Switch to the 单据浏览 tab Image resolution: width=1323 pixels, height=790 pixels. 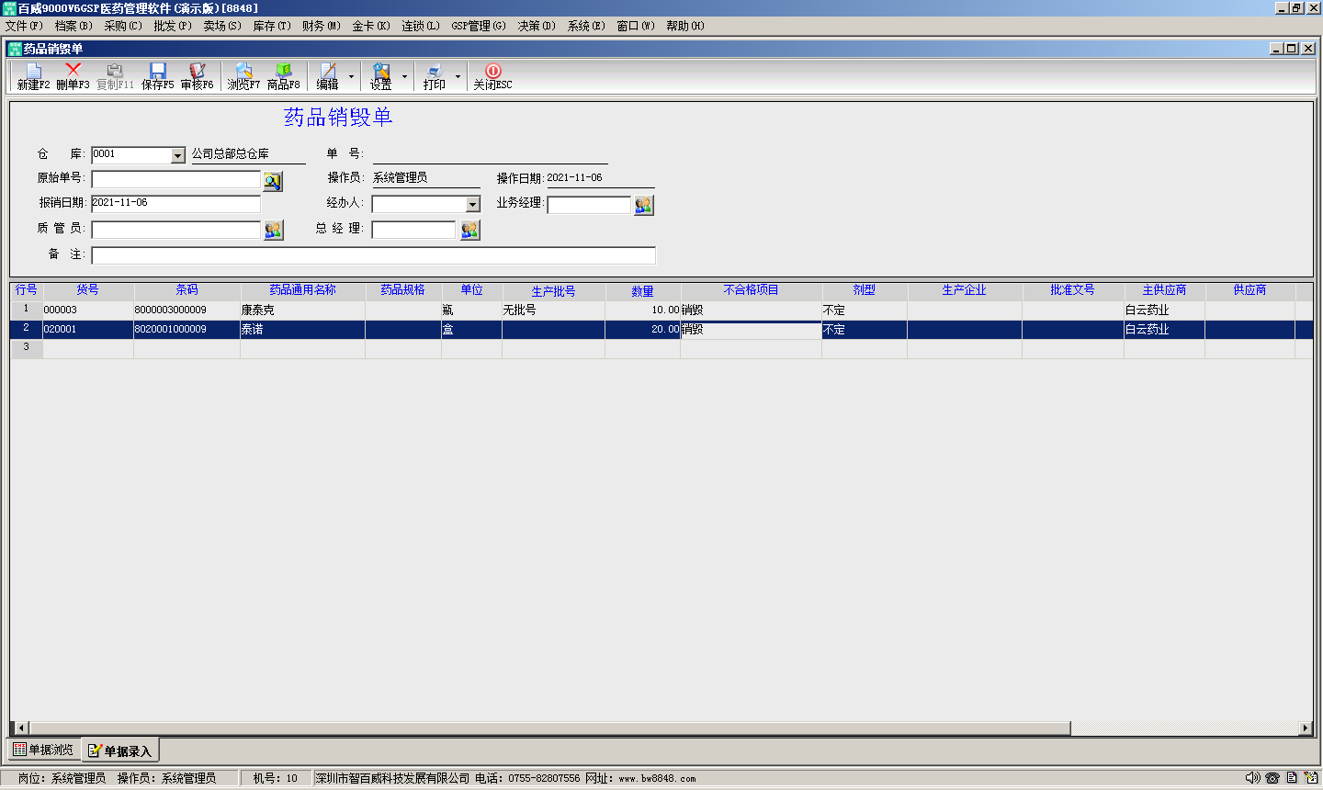tap(43, 750)
